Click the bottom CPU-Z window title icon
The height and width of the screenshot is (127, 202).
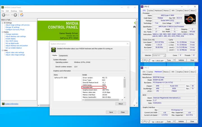pyautogui.click(x=142, y=68)
